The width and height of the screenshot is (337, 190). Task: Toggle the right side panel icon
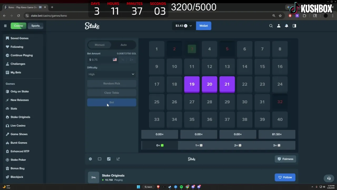(x=294, y=26)
